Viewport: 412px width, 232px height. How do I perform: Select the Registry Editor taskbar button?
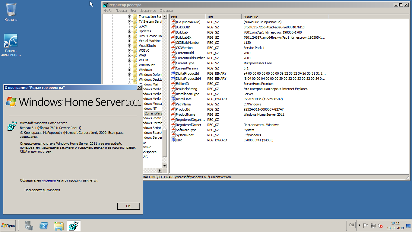tap(74, 226)
